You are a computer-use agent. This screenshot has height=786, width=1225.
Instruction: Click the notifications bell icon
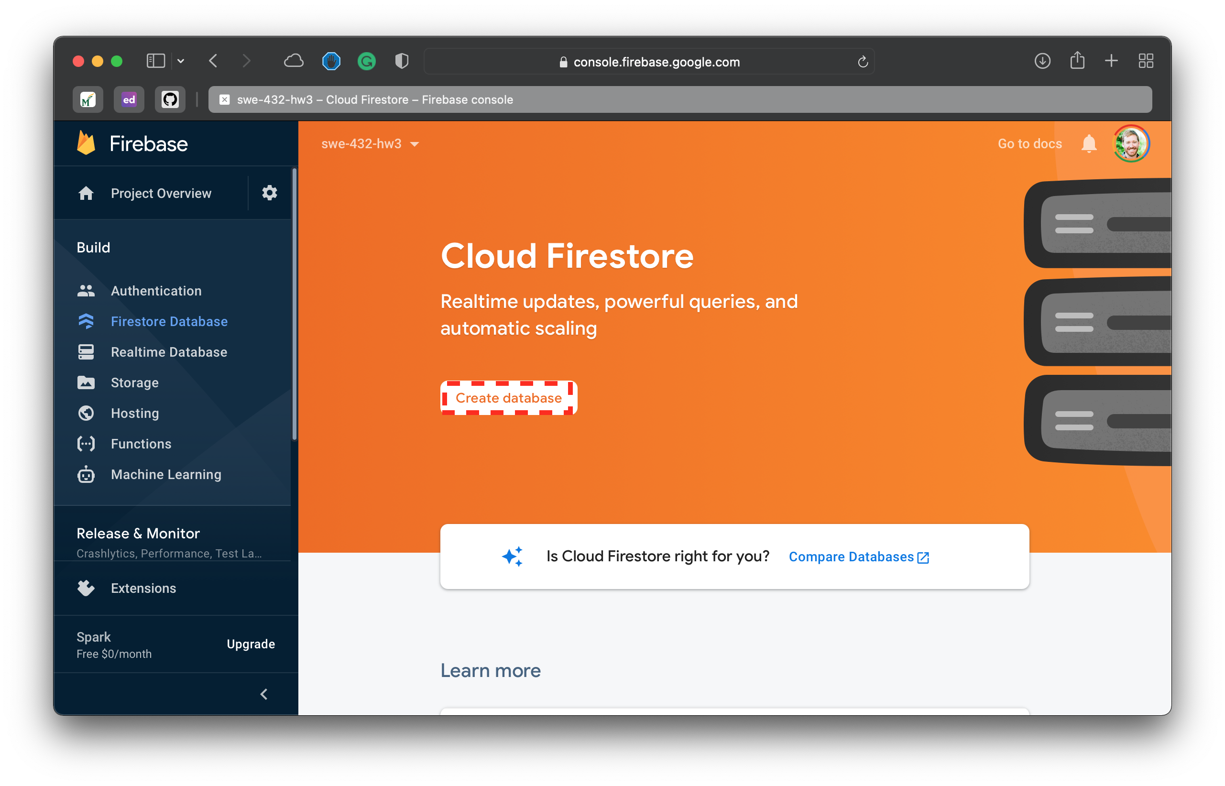pyautogui.click(x=1089, y=144)
